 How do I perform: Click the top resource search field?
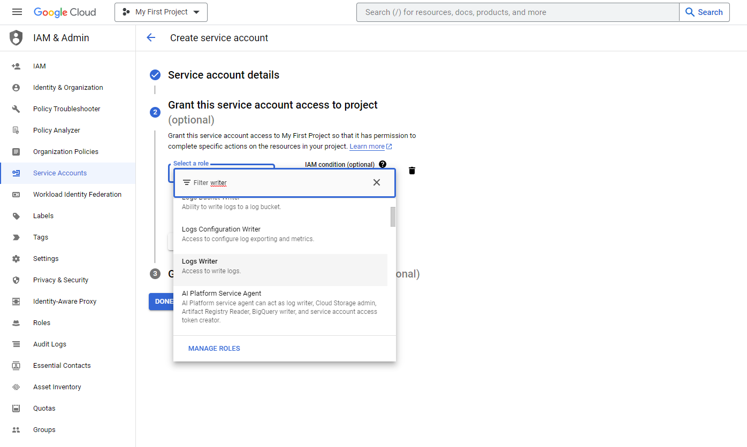click(x=517, y=12)
